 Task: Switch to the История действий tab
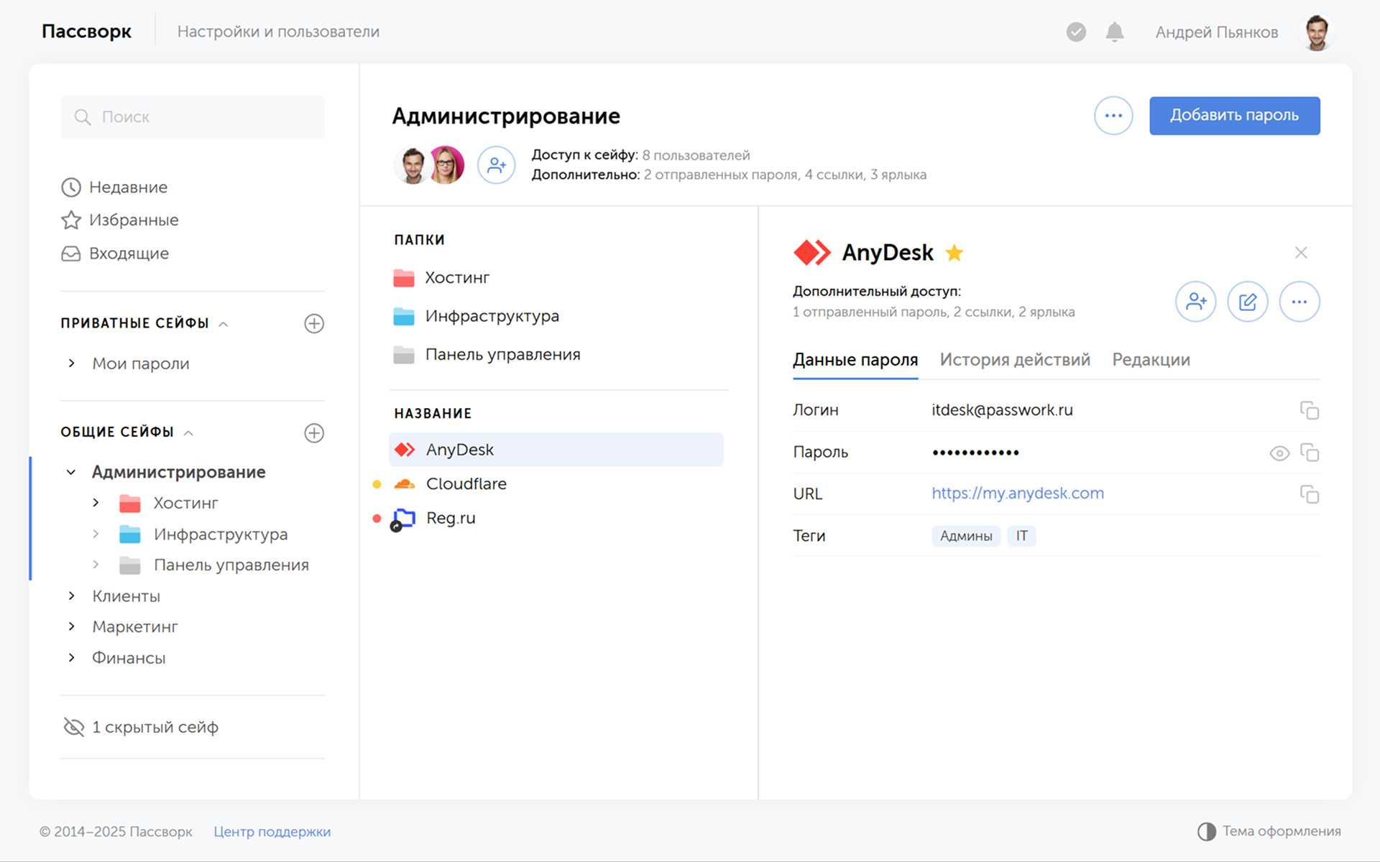(x=1014, y=360)
